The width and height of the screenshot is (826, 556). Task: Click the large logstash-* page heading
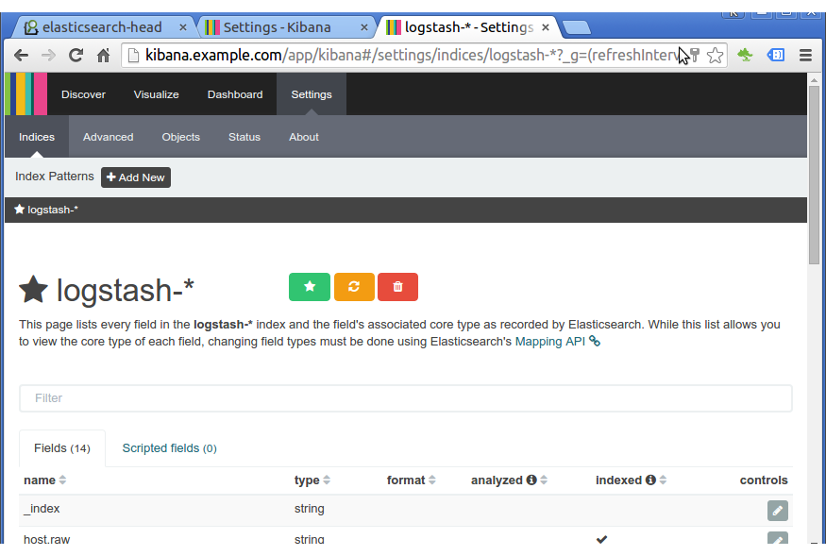point(126,291)
